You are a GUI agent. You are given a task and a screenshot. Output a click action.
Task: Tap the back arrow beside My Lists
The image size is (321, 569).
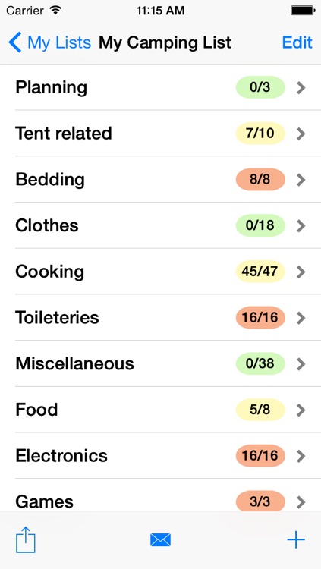15,42
